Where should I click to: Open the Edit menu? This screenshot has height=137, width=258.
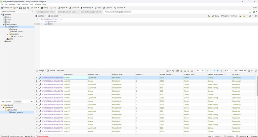pos(6,4)
